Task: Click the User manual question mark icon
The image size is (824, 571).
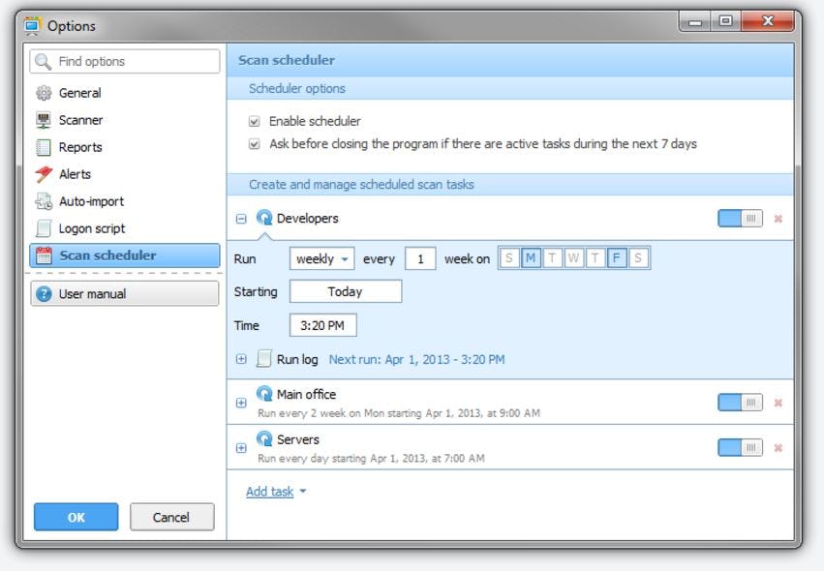Action: pyautogui.click(x=44, y=294)
